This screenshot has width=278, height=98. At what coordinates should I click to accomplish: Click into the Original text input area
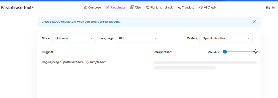pyautogui.click(x=93, y=78)
